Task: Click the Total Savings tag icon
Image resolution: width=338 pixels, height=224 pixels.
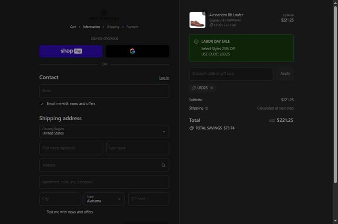Action: (191, 128)
